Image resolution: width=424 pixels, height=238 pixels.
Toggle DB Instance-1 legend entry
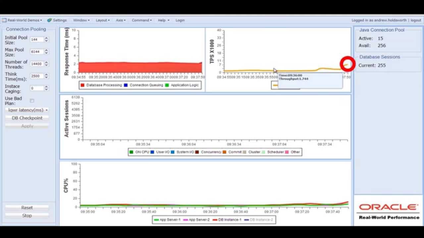click(227, 220)
